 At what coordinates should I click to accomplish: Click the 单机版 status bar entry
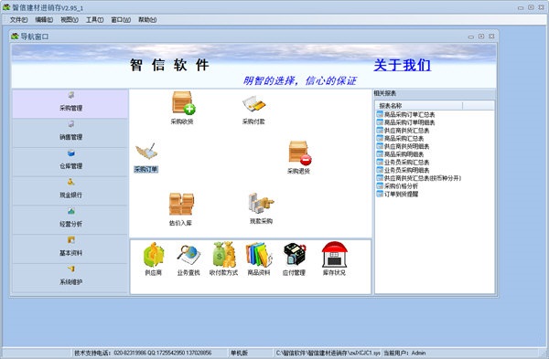[x=239, y=353]
